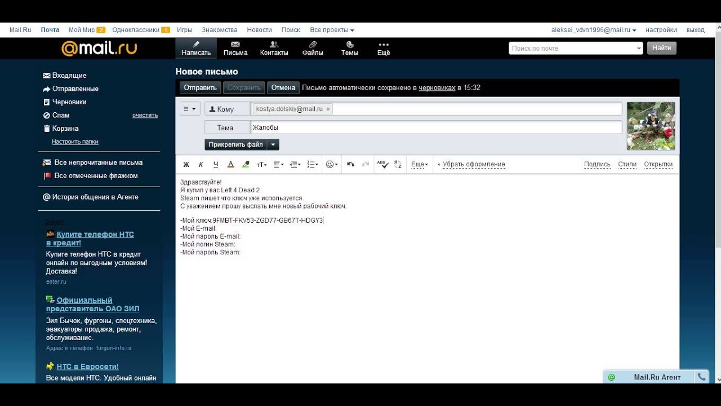Open the indent dropdown
This screenshot has height=406, width=721.
(x=295, y=165)
